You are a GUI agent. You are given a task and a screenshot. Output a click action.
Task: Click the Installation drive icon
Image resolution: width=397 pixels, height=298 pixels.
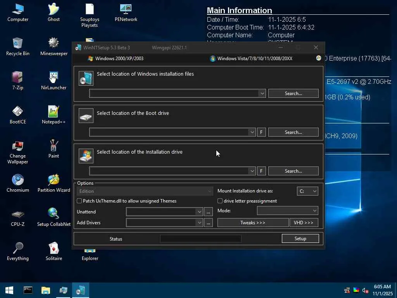click(86, 156)
